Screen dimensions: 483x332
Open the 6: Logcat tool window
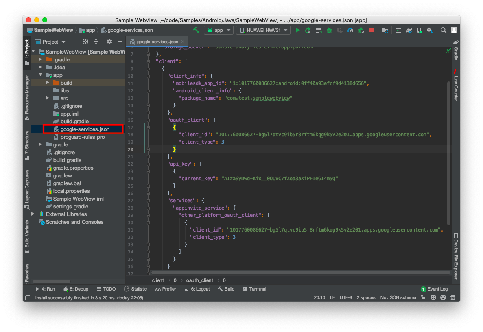(x=197, y=289)
